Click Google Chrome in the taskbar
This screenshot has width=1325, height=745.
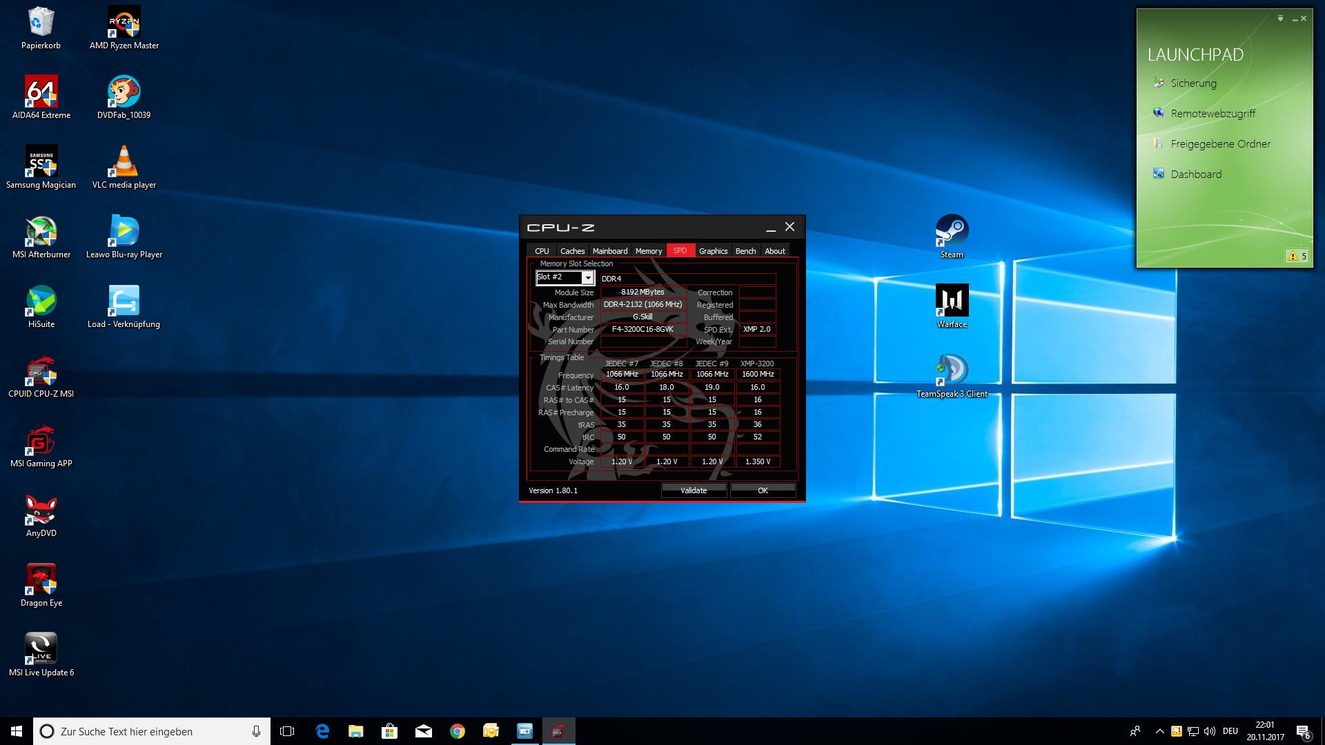coord(457,731)
